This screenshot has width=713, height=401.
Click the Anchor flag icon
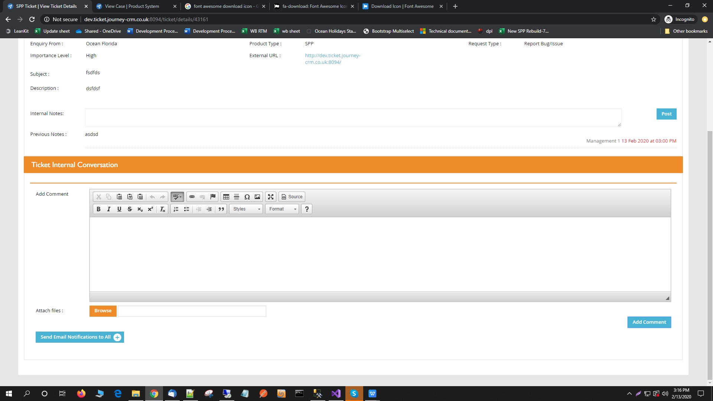coord(213,197)
